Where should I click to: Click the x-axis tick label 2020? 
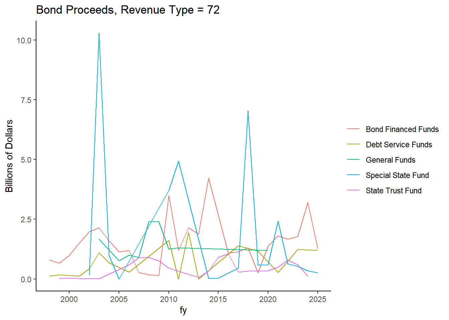[268, 299]
